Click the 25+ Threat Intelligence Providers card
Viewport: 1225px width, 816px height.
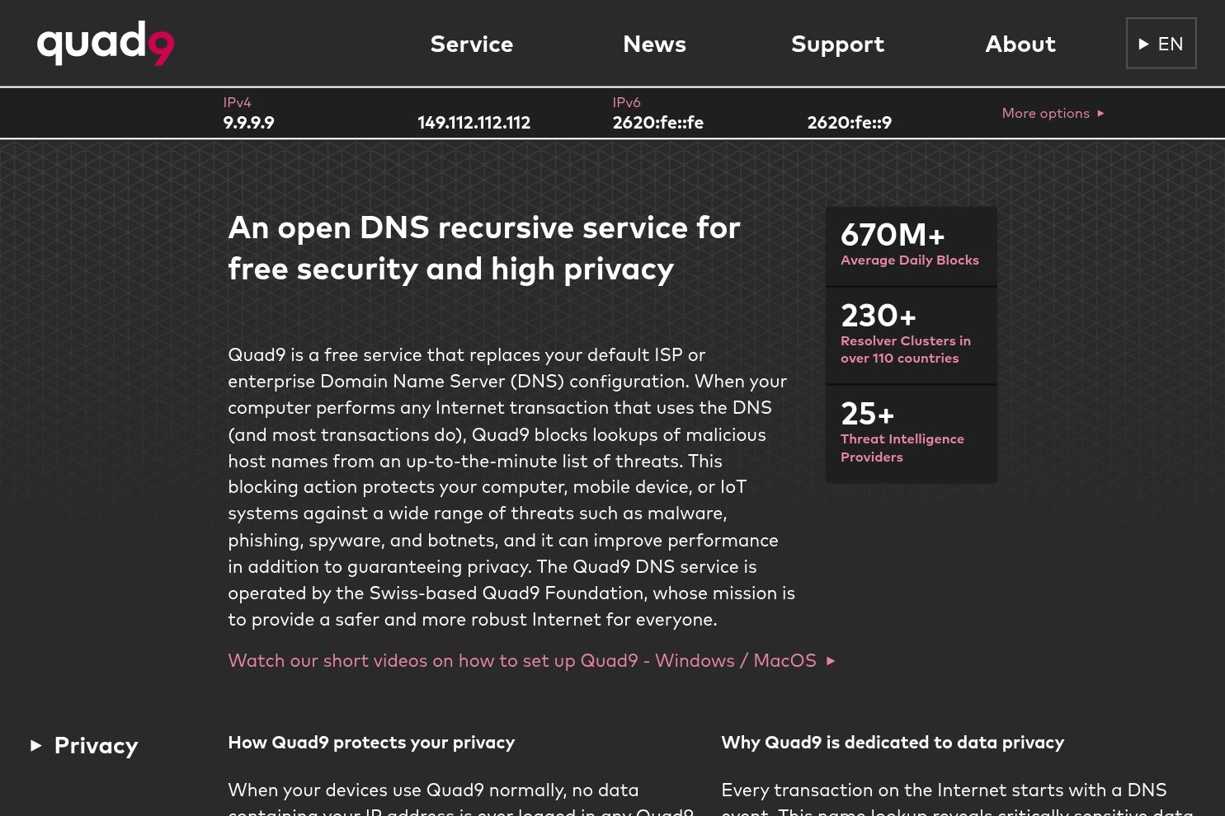coord(911,434)
